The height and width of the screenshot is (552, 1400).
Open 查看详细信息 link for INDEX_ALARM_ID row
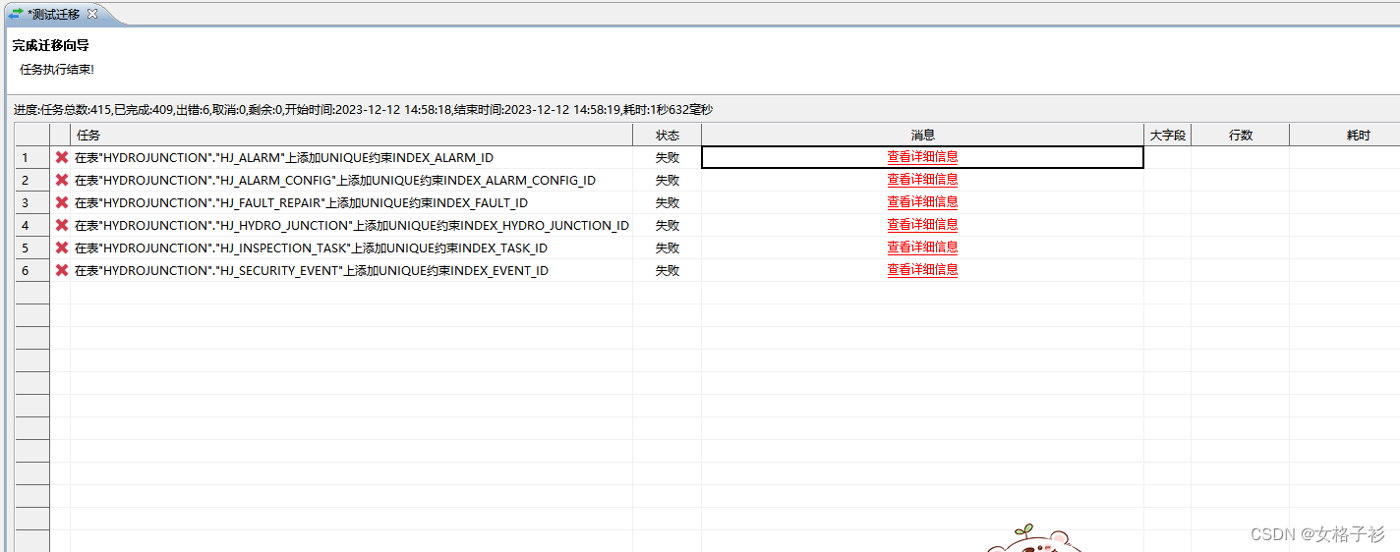(922, 157)
